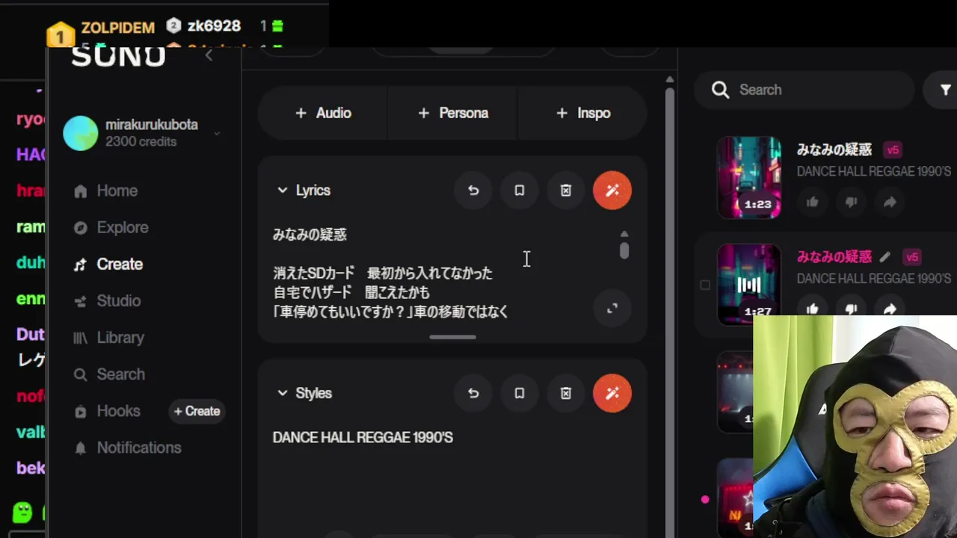The height and width of the screenshot is (538, 957).
Task: Like the 1:27 みなみの疑惑 song
Action: click(813, 309)
